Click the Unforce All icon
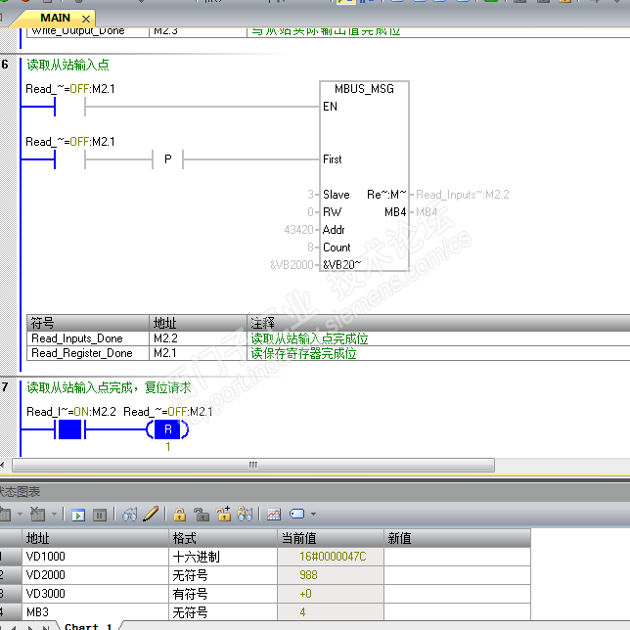The height and width of the screenshot is (630, 630). pyautogui.click(x=223, y=514)
